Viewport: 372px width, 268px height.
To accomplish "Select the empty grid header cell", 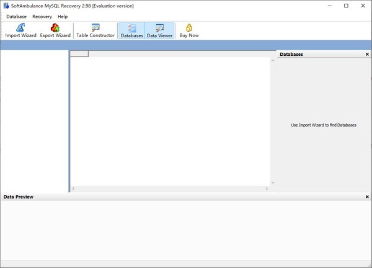I will 79,54.
